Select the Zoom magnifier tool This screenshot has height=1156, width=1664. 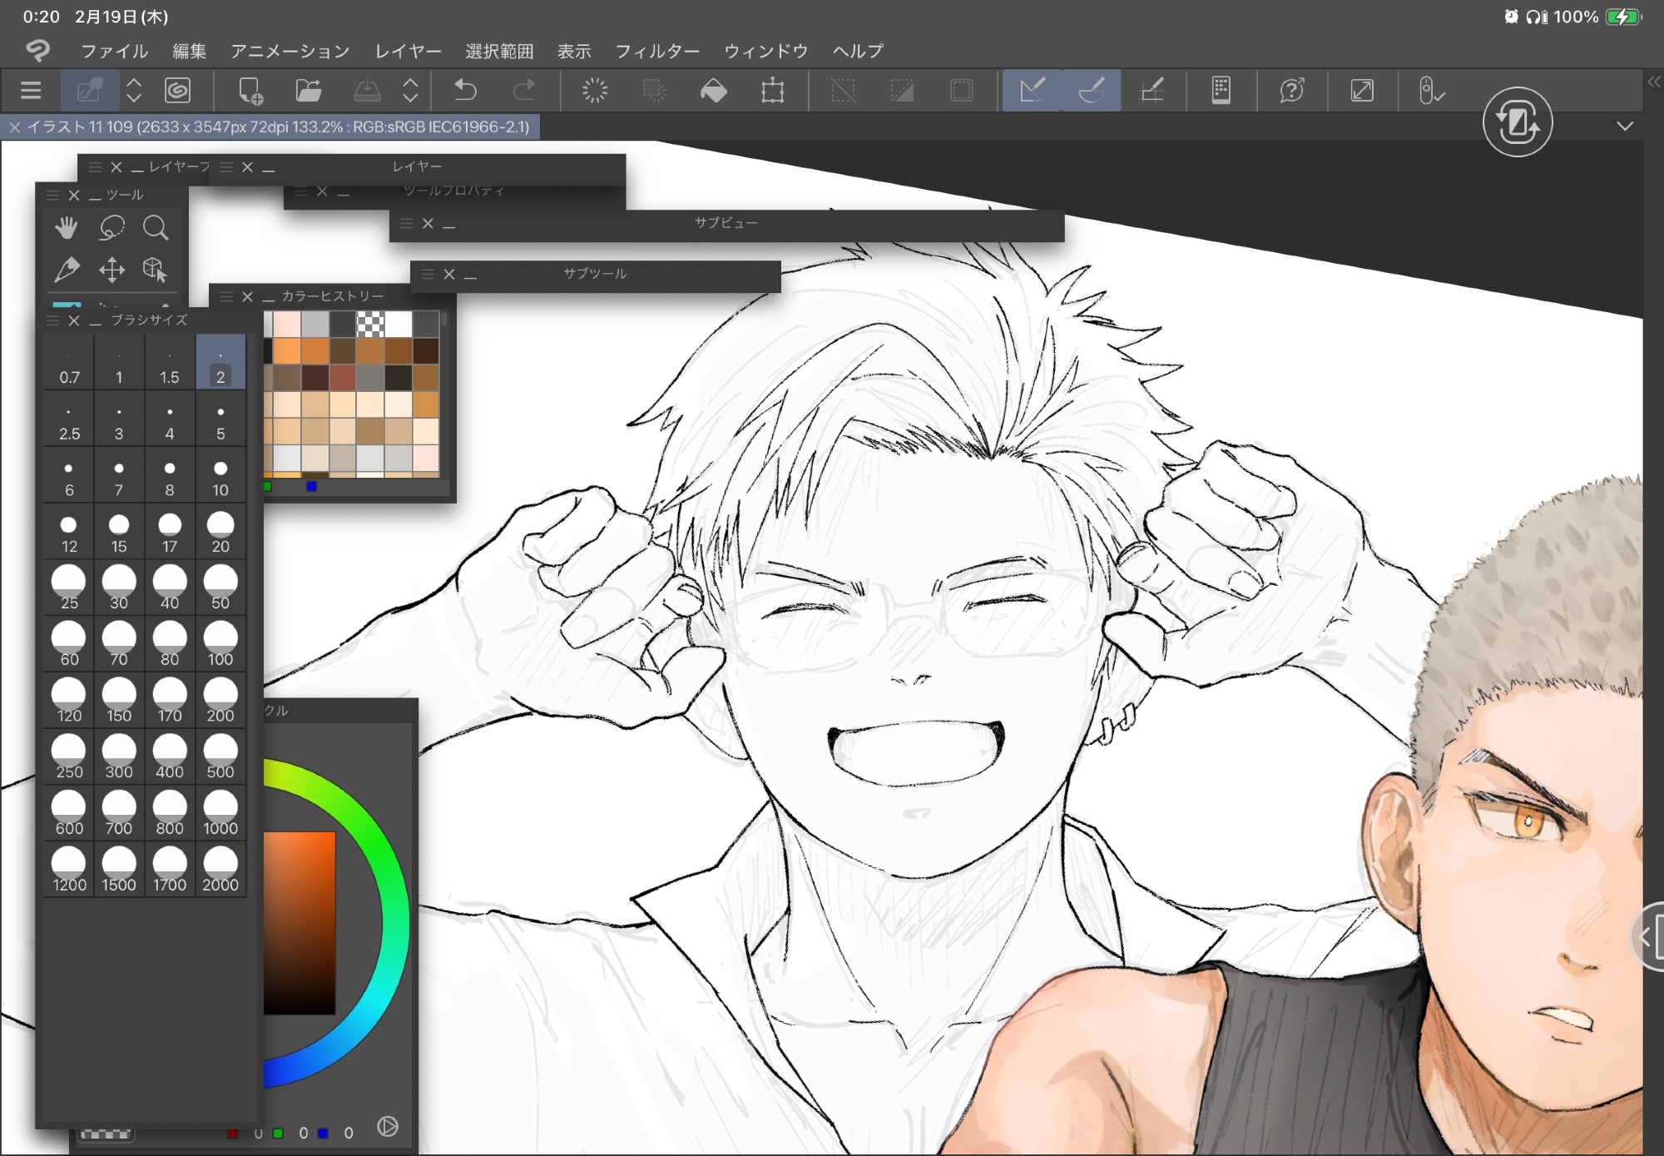coord(155,227)
